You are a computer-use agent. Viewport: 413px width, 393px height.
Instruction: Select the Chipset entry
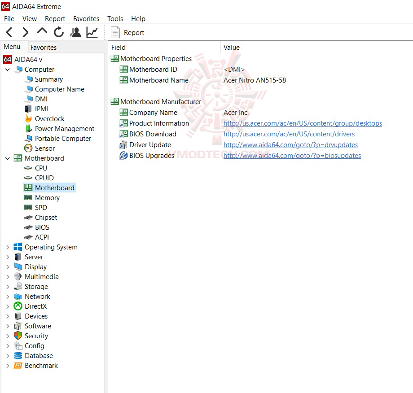[x=46, y=218]
